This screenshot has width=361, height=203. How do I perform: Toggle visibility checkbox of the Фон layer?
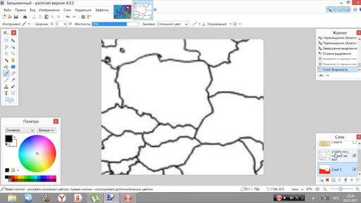355,156
